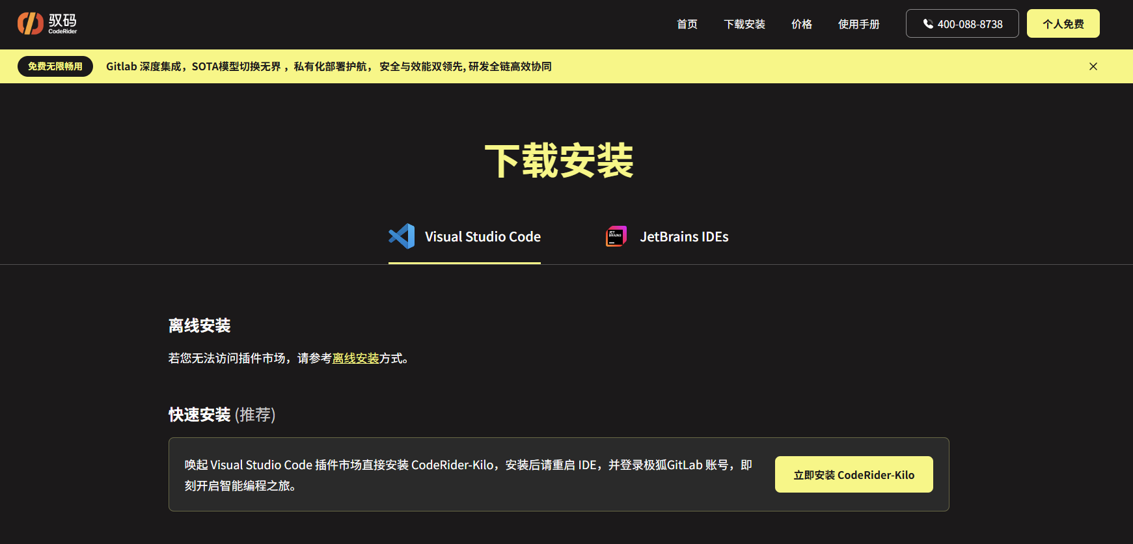Select the Visual Studio Code tab
The height and width of the screenshot is (544, 1133).
465,237
